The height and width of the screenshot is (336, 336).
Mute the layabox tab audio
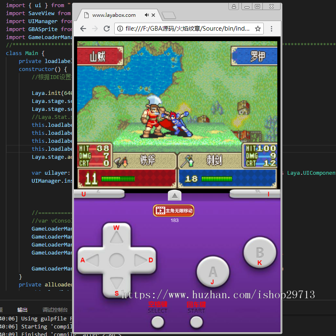147,15
